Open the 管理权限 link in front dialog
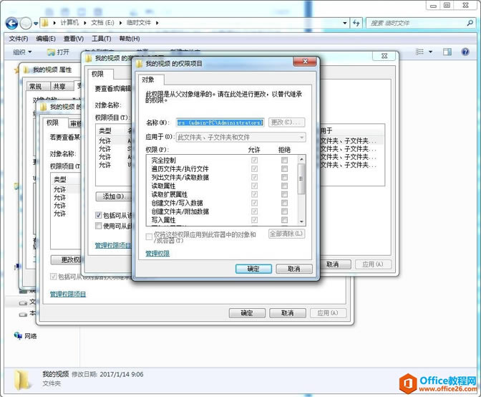The image size is (481, 397). pos(157,254)
